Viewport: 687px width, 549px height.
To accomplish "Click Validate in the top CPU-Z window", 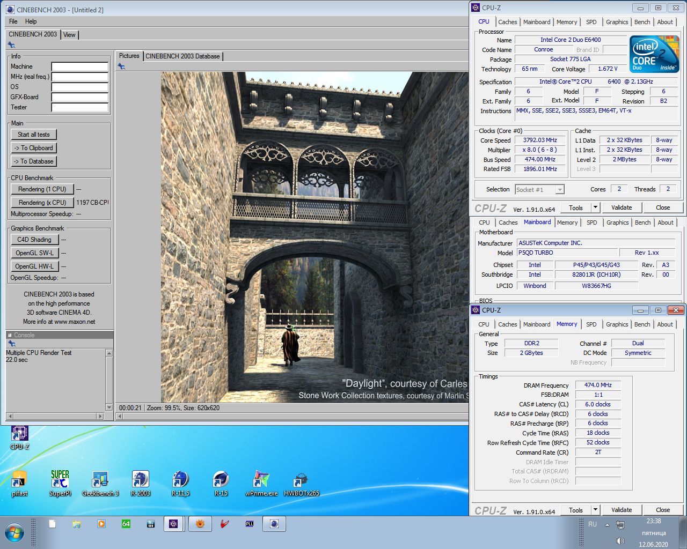I will pyautogui.click(x=622, y=207).
